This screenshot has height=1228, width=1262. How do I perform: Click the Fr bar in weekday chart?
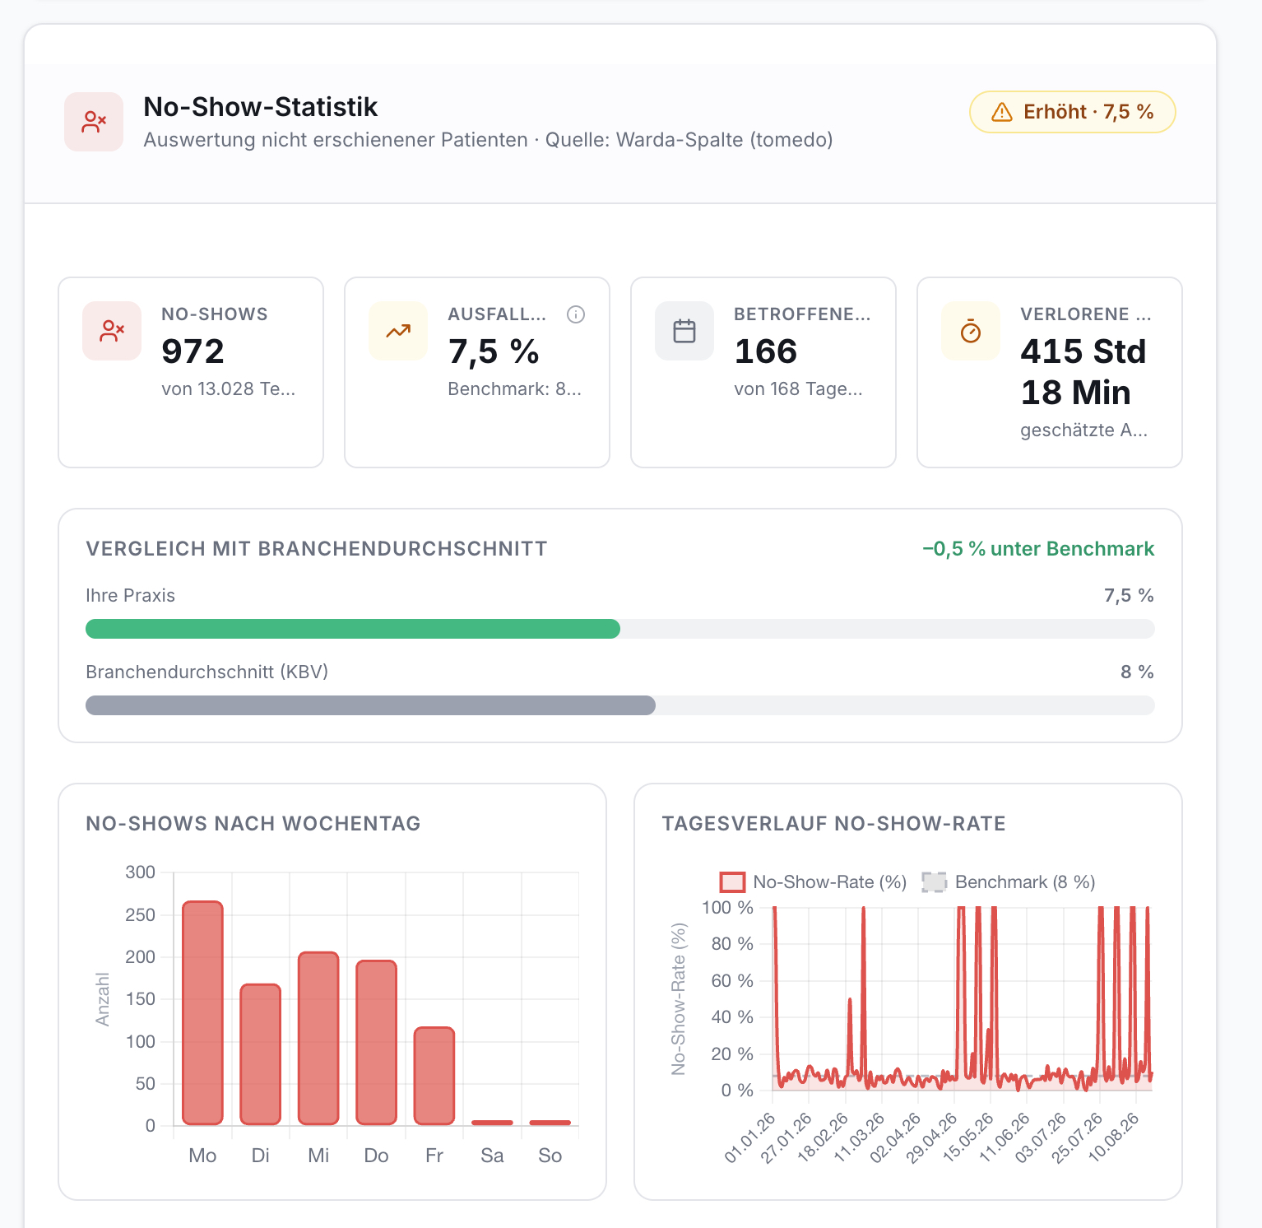pos(434,1076)
